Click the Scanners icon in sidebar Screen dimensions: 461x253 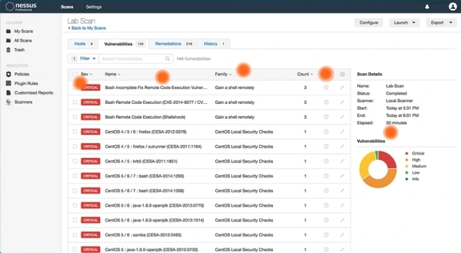[9, 102]
